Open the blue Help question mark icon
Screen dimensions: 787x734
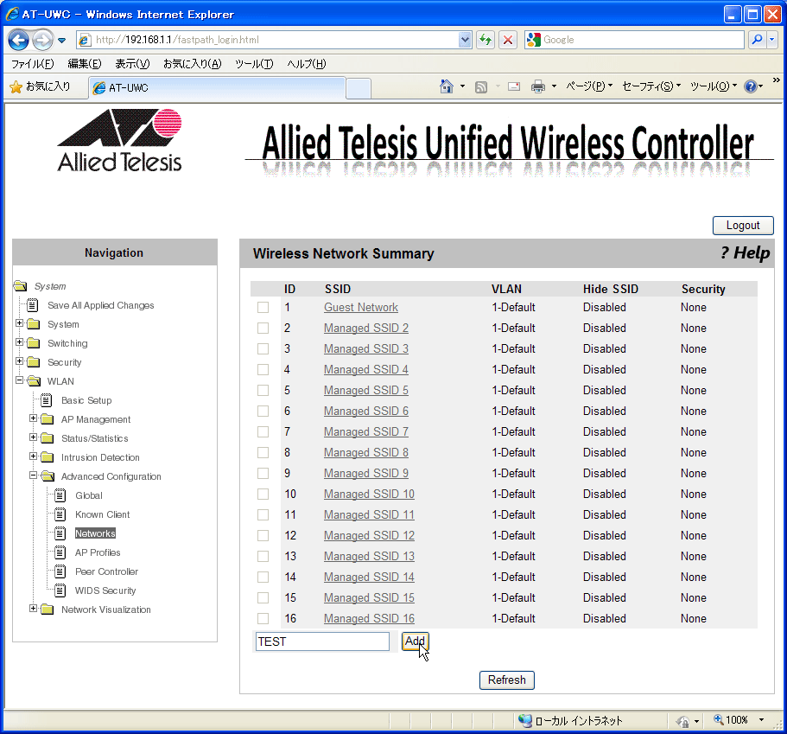click(x=751, y=86)
